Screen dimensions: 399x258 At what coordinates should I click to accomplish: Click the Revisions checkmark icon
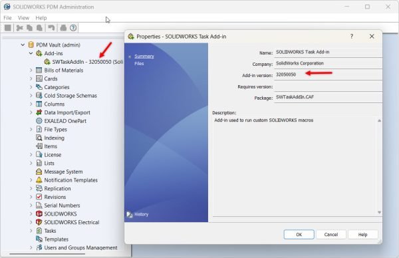pyautogui.click(x=39, y=197)
